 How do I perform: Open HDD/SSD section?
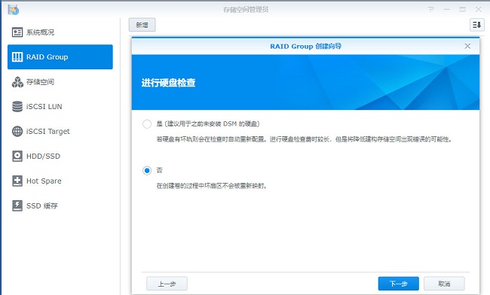(60, 156)
